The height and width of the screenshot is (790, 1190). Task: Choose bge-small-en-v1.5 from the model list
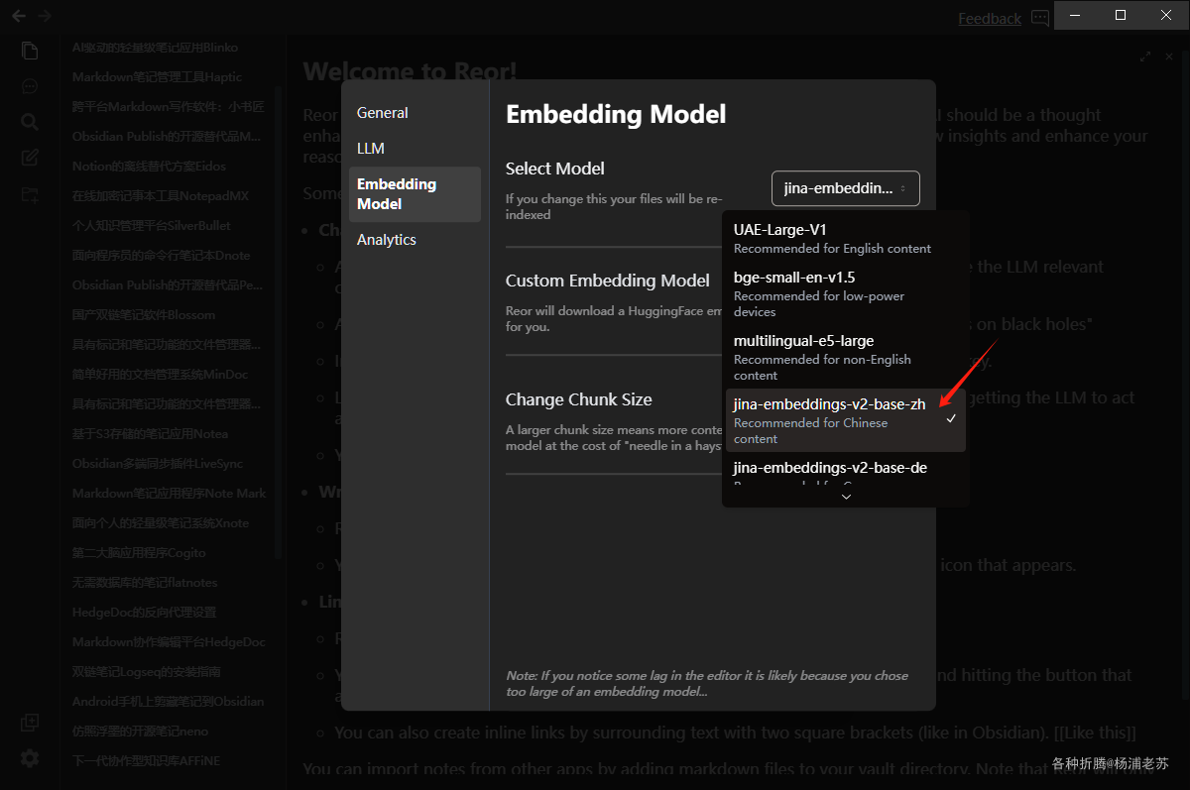point(844,293)
